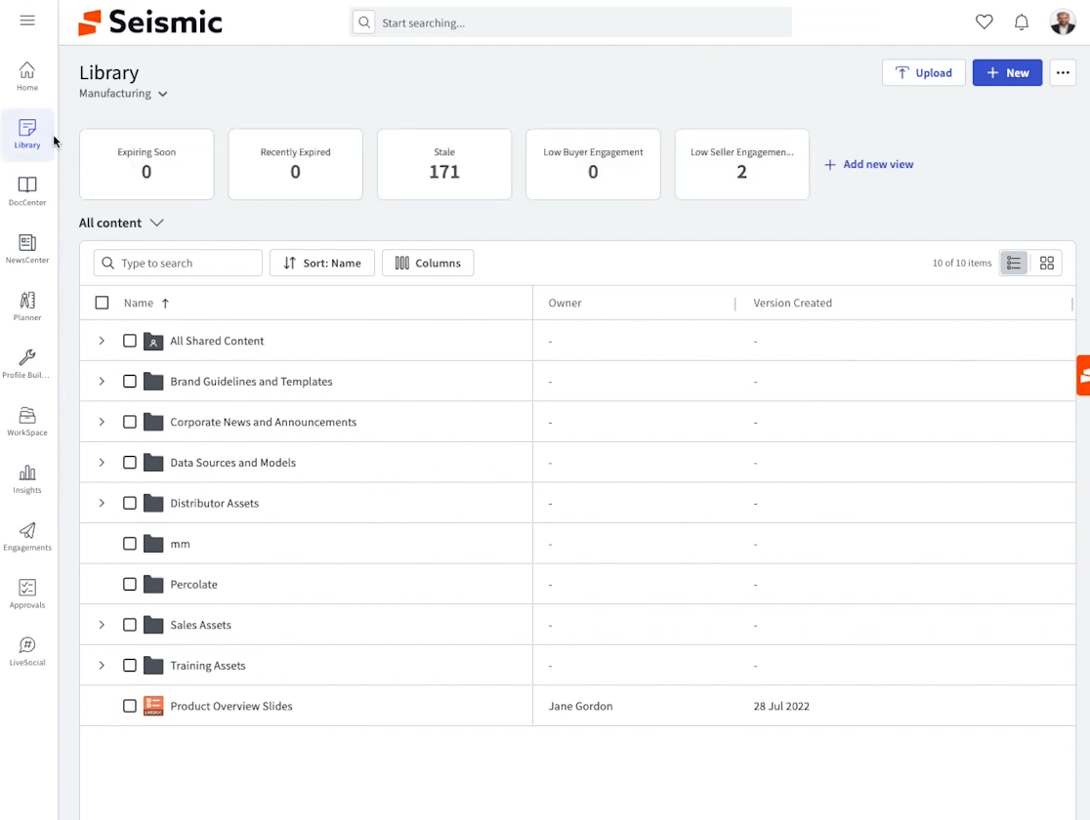
Task: Click the Type to search field
Action: coord(186,263)
